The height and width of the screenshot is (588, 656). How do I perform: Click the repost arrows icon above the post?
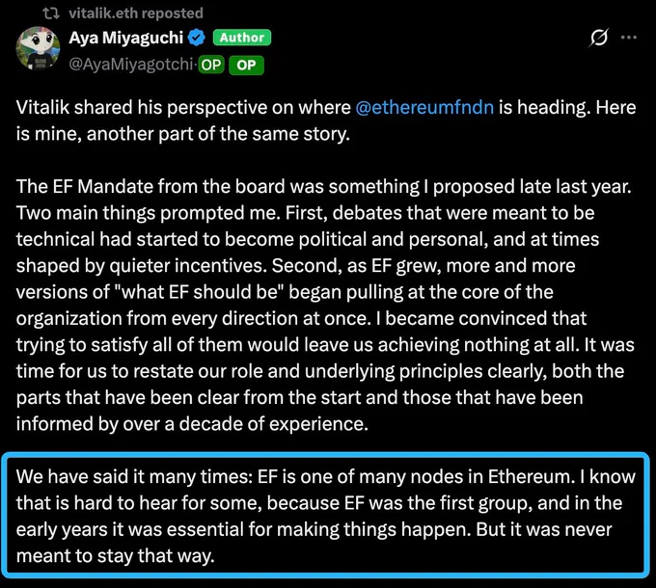coord(51,13)
